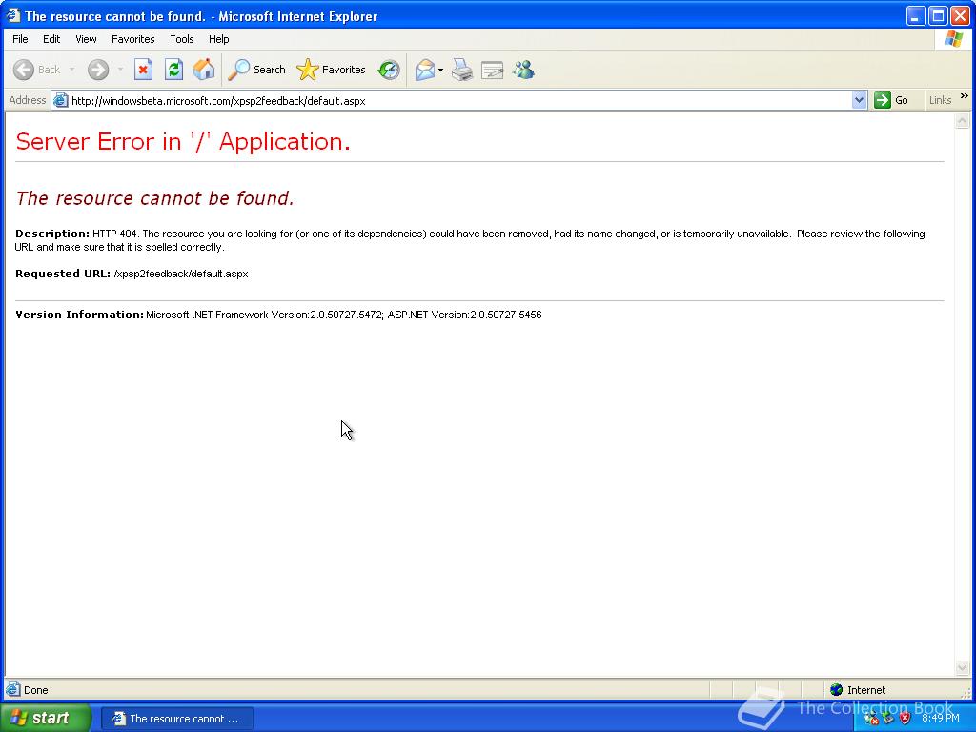Viewport: 976px width, 732px height.
Task: Open the File menu
Action: pyautogui.click(x=20, y=39)
